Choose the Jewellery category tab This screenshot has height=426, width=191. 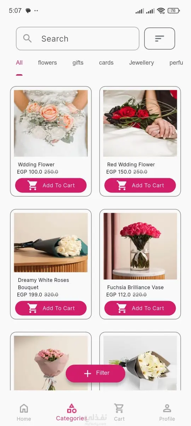[141, 62]
